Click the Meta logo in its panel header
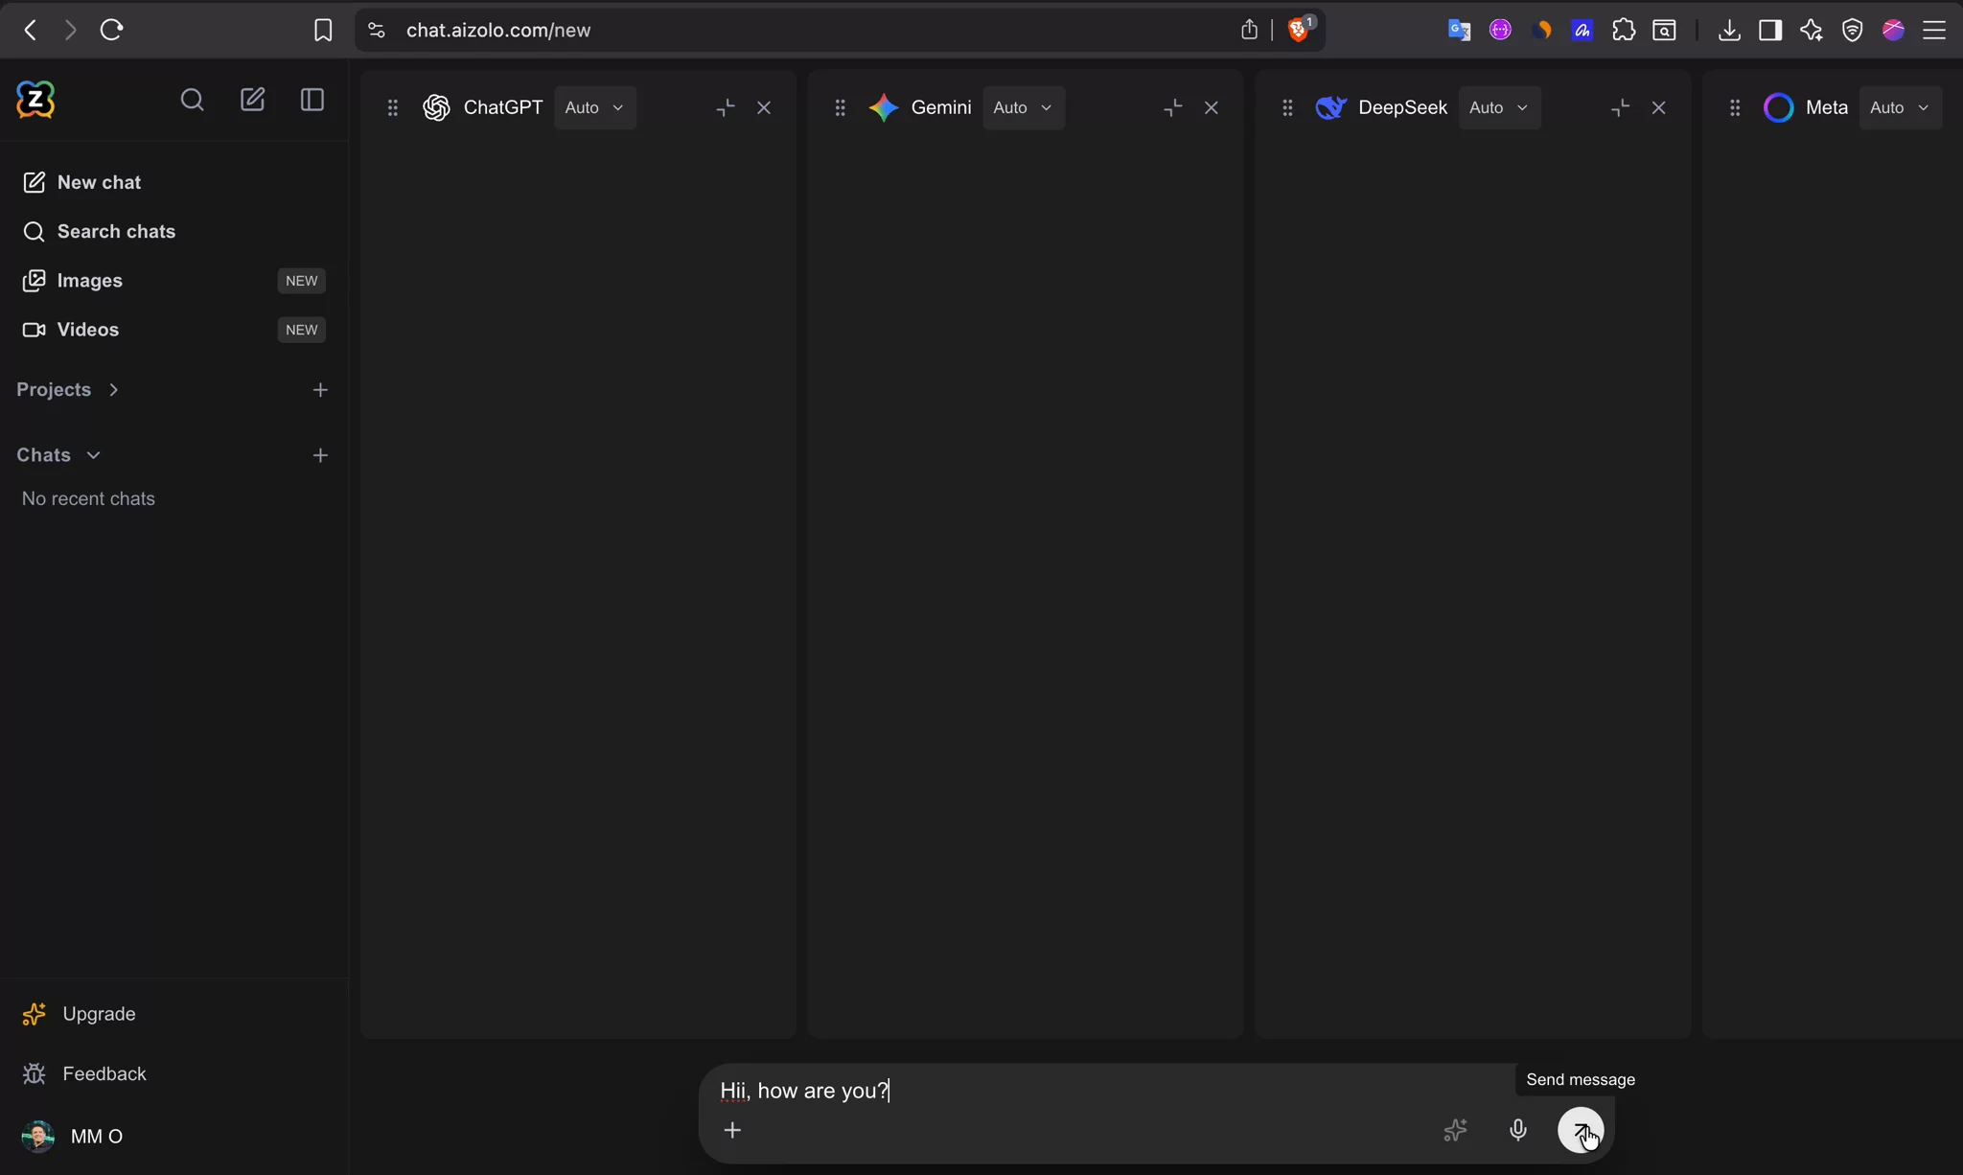Screen dimensions: 1963x1175 1776,107
